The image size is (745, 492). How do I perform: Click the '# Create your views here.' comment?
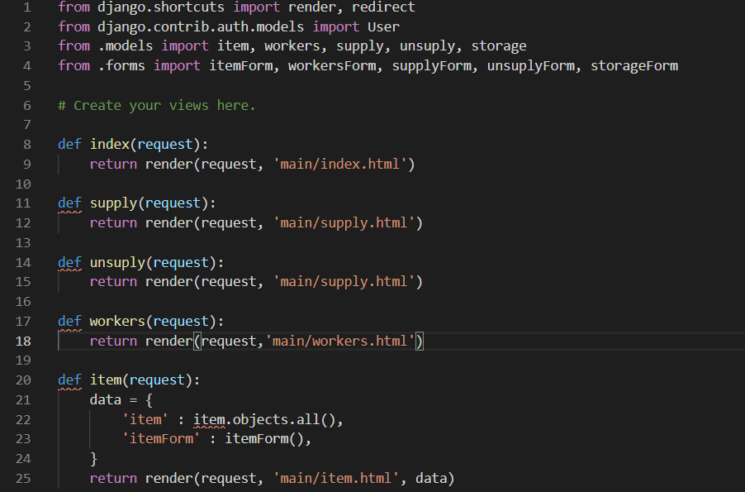pos(157,105)
